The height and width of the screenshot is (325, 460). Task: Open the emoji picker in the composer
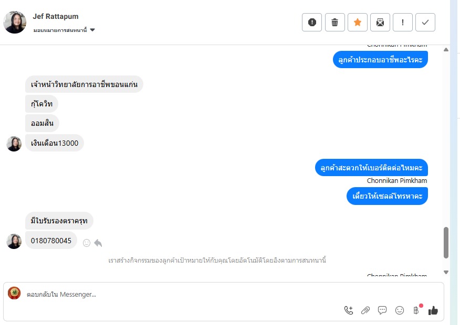pos(399,310)
